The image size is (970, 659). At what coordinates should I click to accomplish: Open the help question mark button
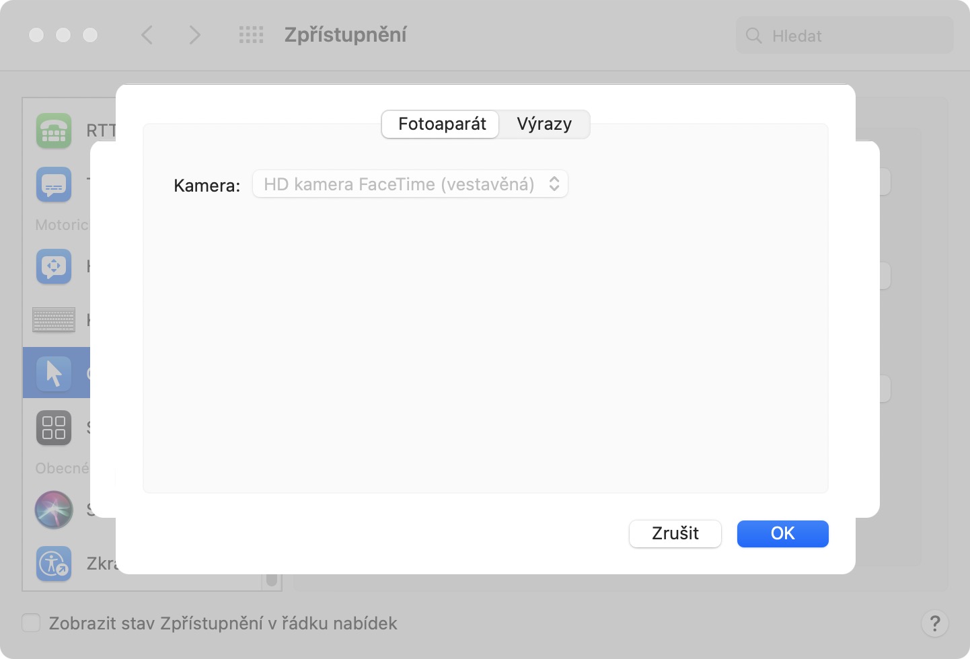pyautogui.click(x=934, y=623)
